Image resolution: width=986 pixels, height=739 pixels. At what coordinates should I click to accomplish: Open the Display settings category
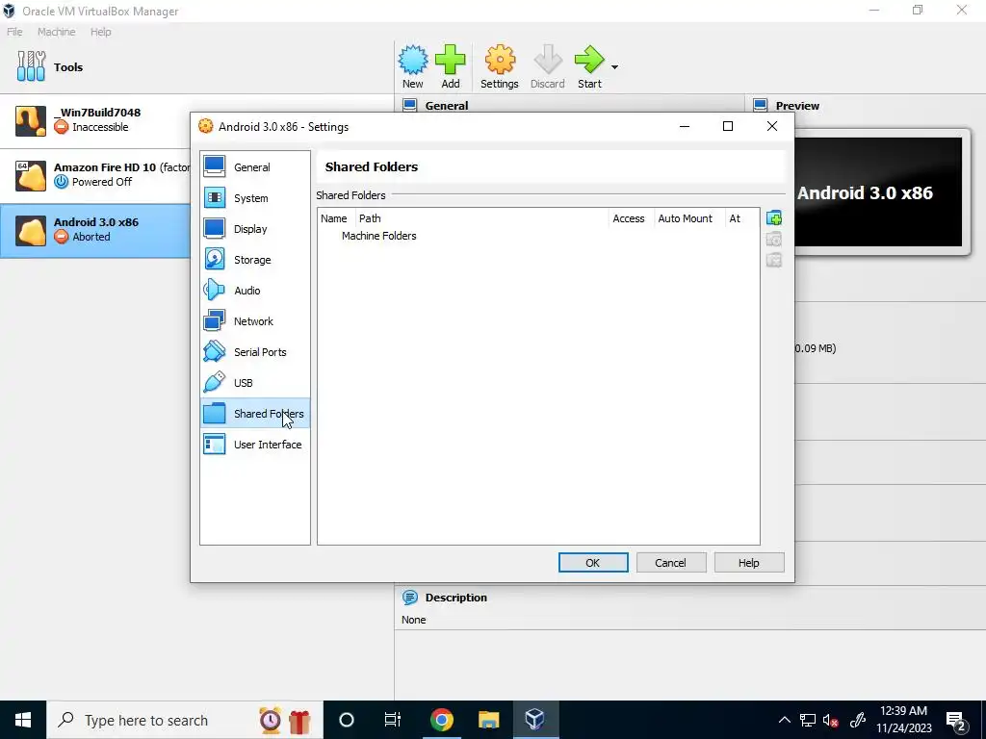pyautogui.click(x=254, y=229)
